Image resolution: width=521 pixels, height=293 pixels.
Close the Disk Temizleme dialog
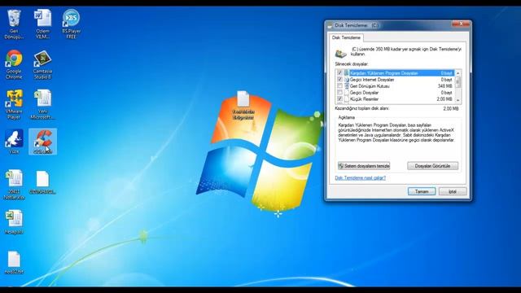point(461,24)
